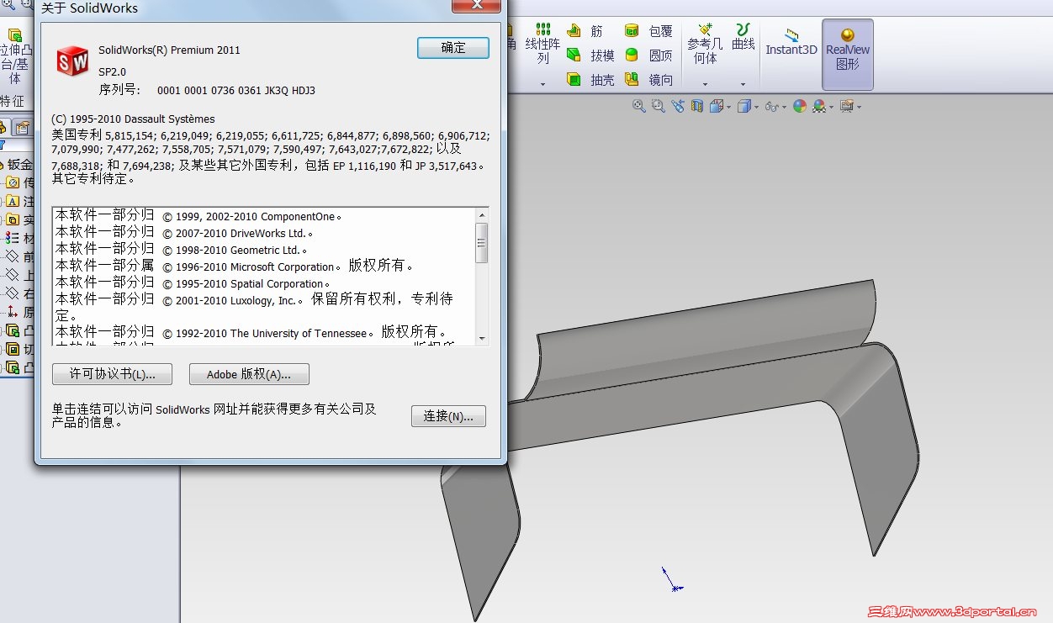This screenshot has width=1053, height=623.
Task: Select the Front Plane (前) tree item
Action: tap(20, 257)
